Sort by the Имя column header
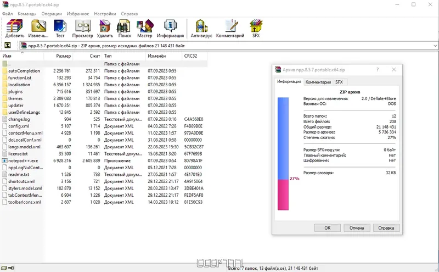439x272 pixels. (22, 56)
